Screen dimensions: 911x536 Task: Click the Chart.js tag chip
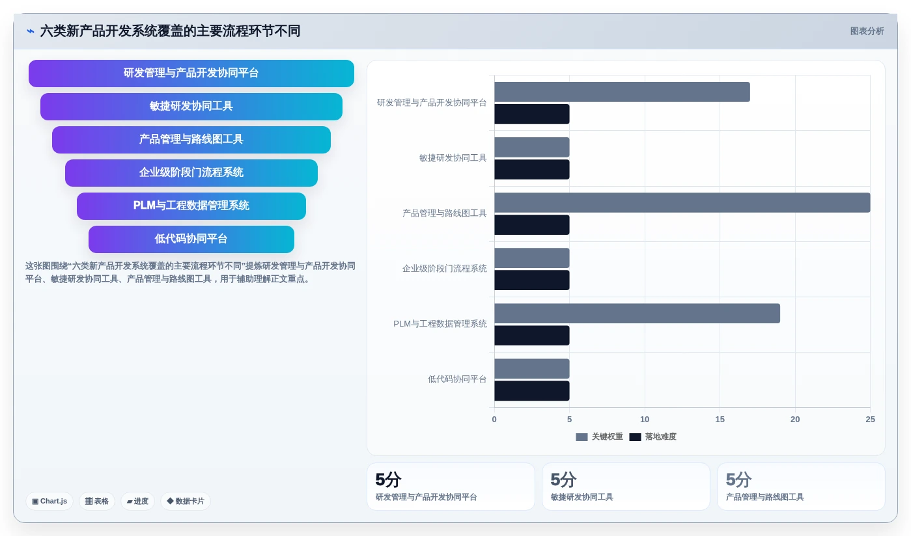pyautogui.click(x=49, y=502)
